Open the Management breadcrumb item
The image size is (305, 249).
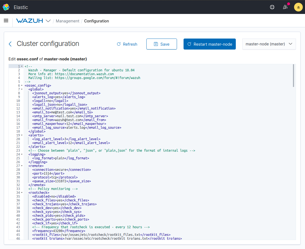pyautogui.click(x=67, y=21)
